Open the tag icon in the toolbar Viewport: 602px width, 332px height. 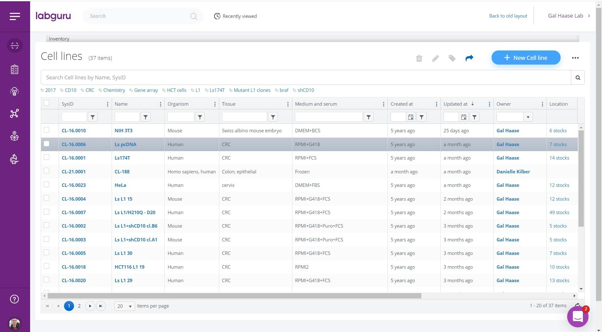coord(452,58)
